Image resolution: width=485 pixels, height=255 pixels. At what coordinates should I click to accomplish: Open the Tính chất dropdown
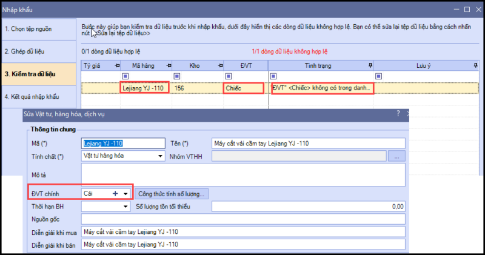point(161,156)
